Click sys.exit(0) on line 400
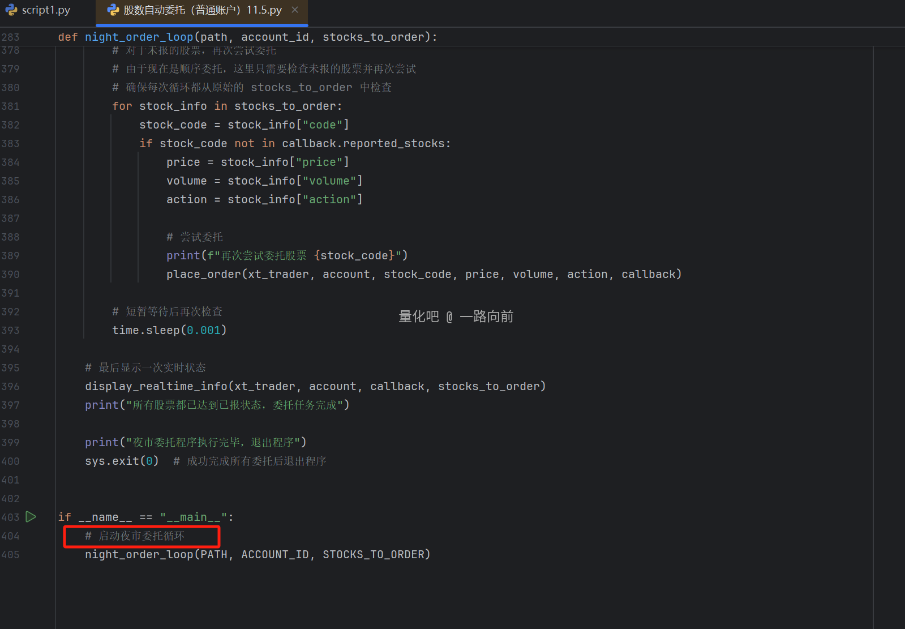Viewport: 905px width, 629px height. (122, 461)
